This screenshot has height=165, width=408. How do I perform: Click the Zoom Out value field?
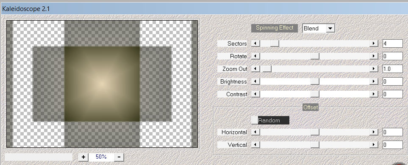[393, 69]
